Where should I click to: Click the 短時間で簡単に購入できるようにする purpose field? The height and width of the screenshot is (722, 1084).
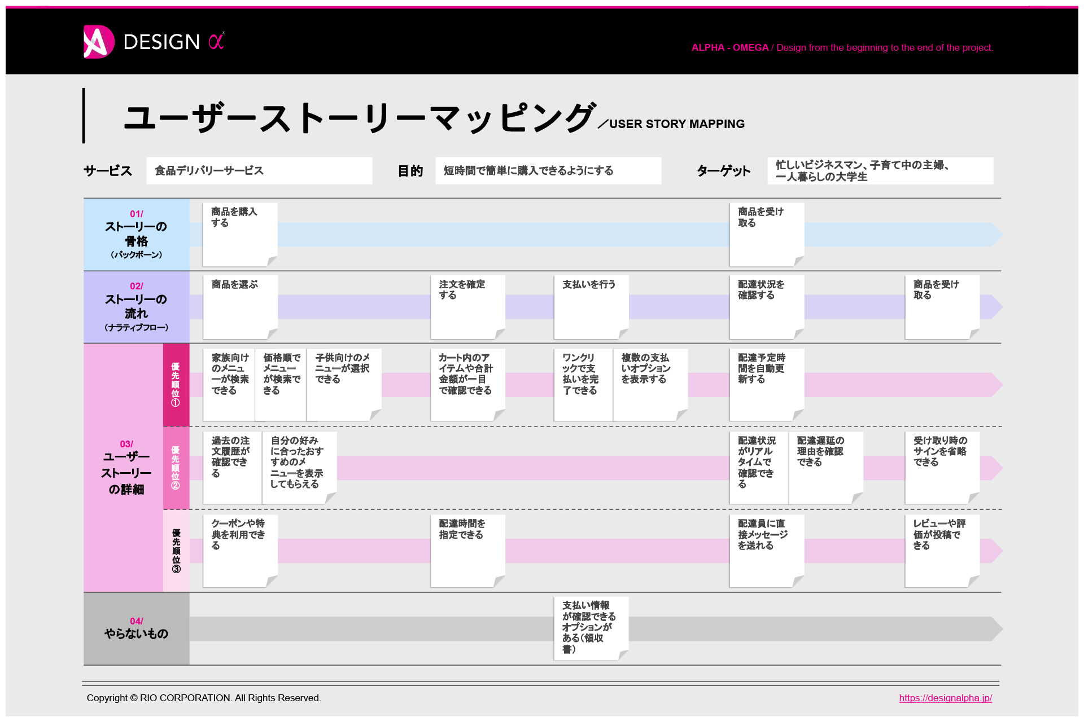[548, 171]
